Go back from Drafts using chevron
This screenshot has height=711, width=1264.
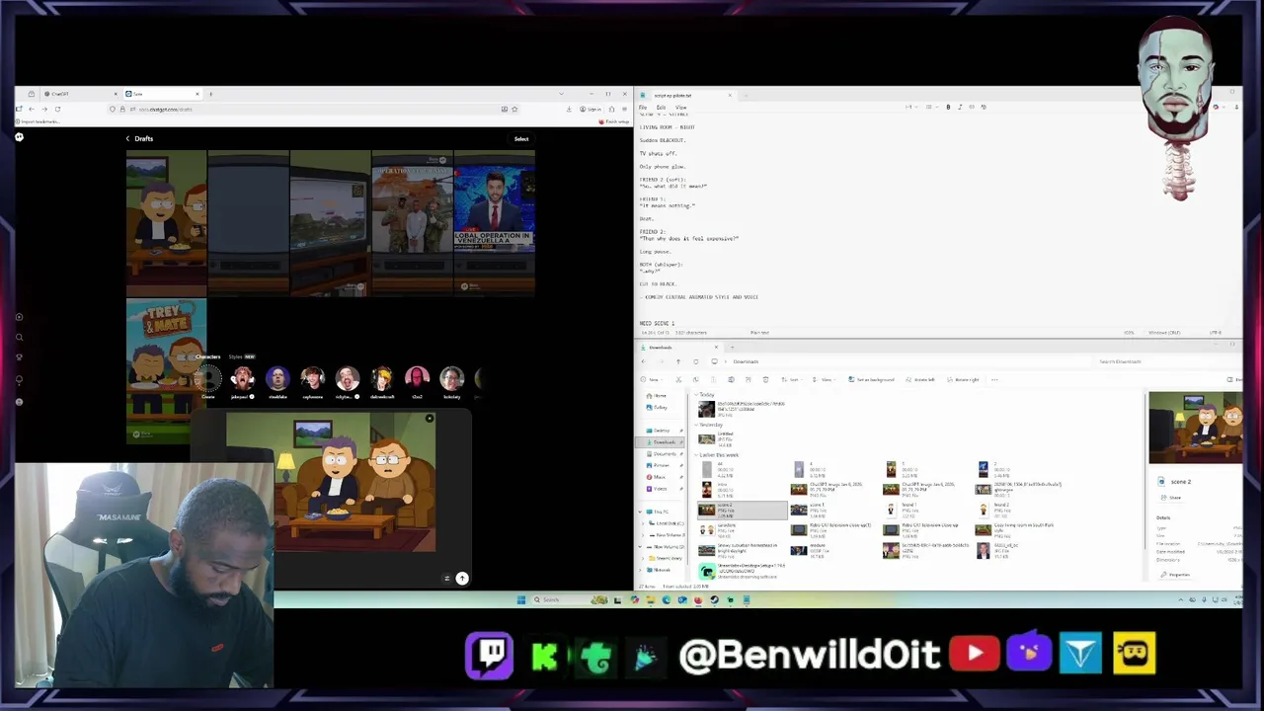coord(127,138)
